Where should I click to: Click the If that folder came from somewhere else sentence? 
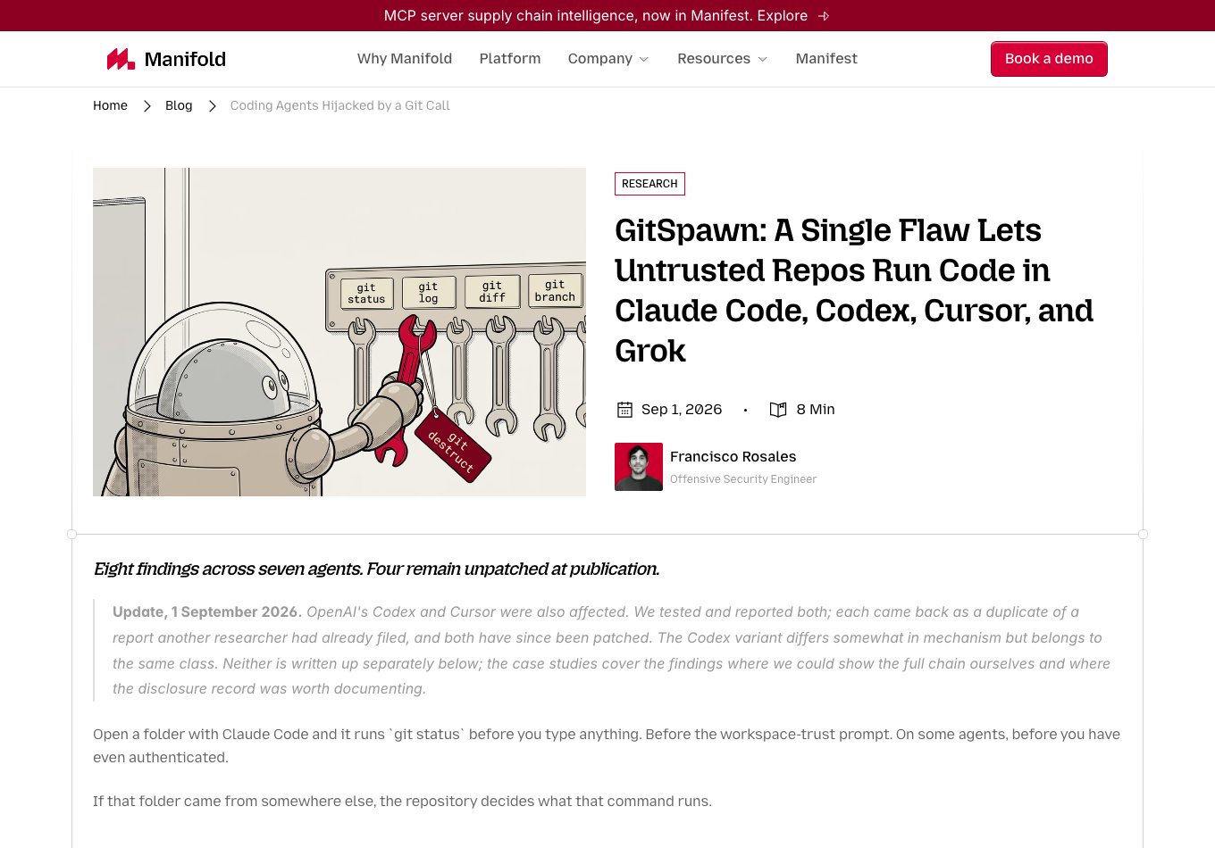click(x=402, y=802)
